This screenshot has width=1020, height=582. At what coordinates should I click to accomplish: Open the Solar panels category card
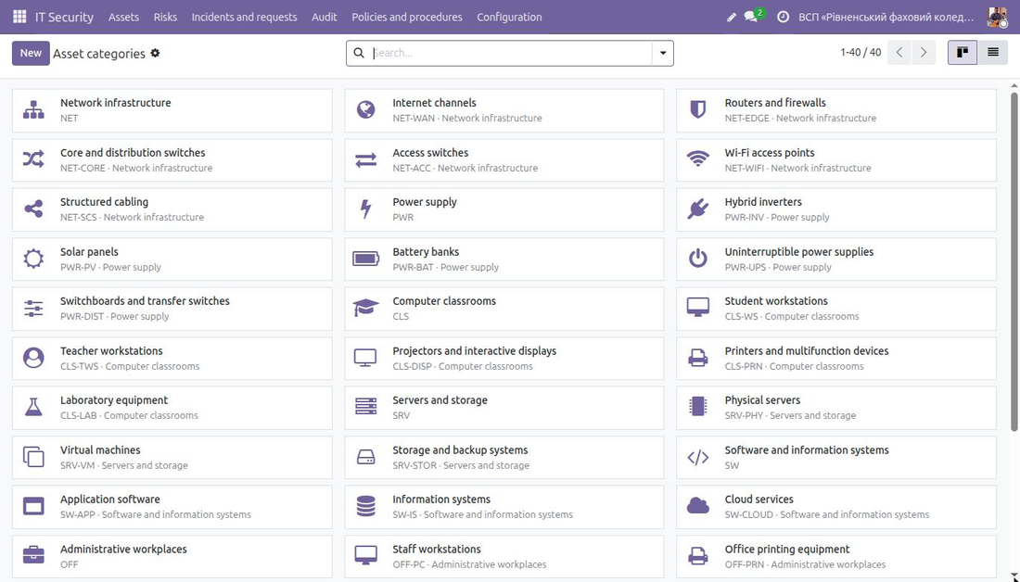click(172, 259)
